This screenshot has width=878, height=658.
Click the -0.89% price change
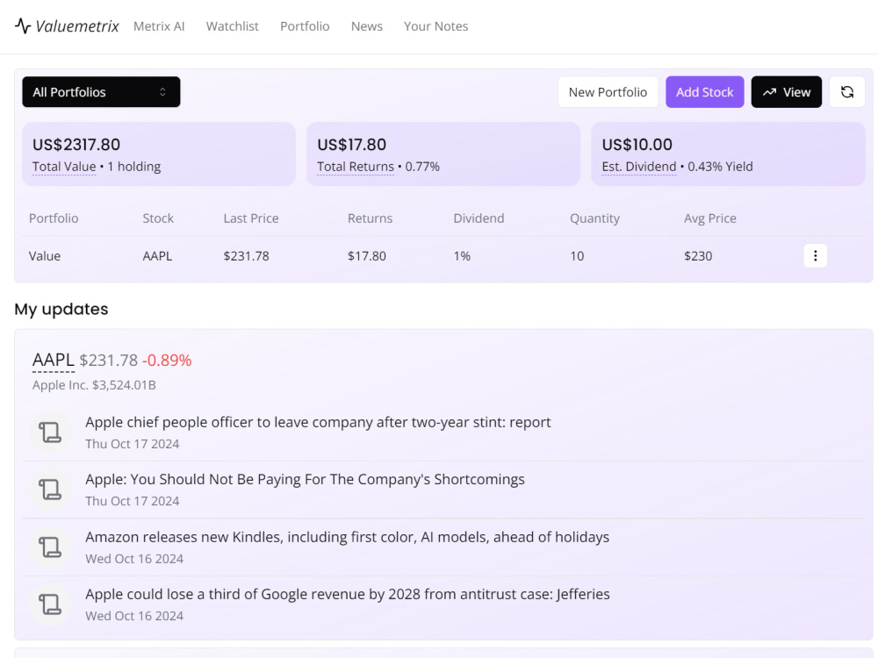(x=167, y=360)
